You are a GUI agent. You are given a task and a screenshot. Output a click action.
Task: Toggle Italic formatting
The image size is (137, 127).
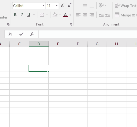[22, 15]
